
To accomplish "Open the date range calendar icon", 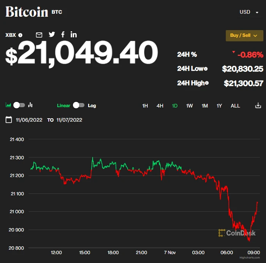I will tap(9, 120).
